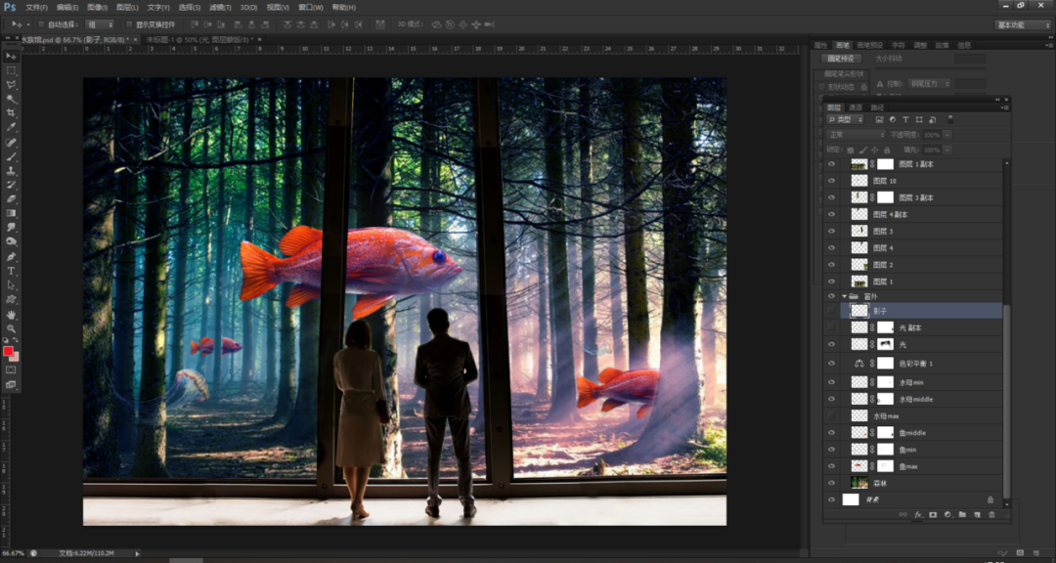1056x563 pixels.
Task: Open the 滤镜(T) menu
Action: (220, 8)
